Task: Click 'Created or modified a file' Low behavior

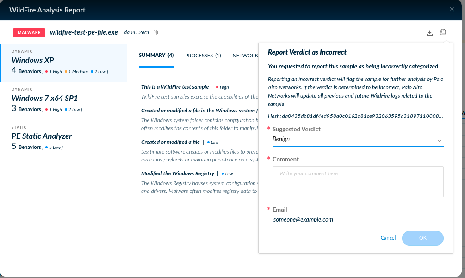Action: (171, 142)
